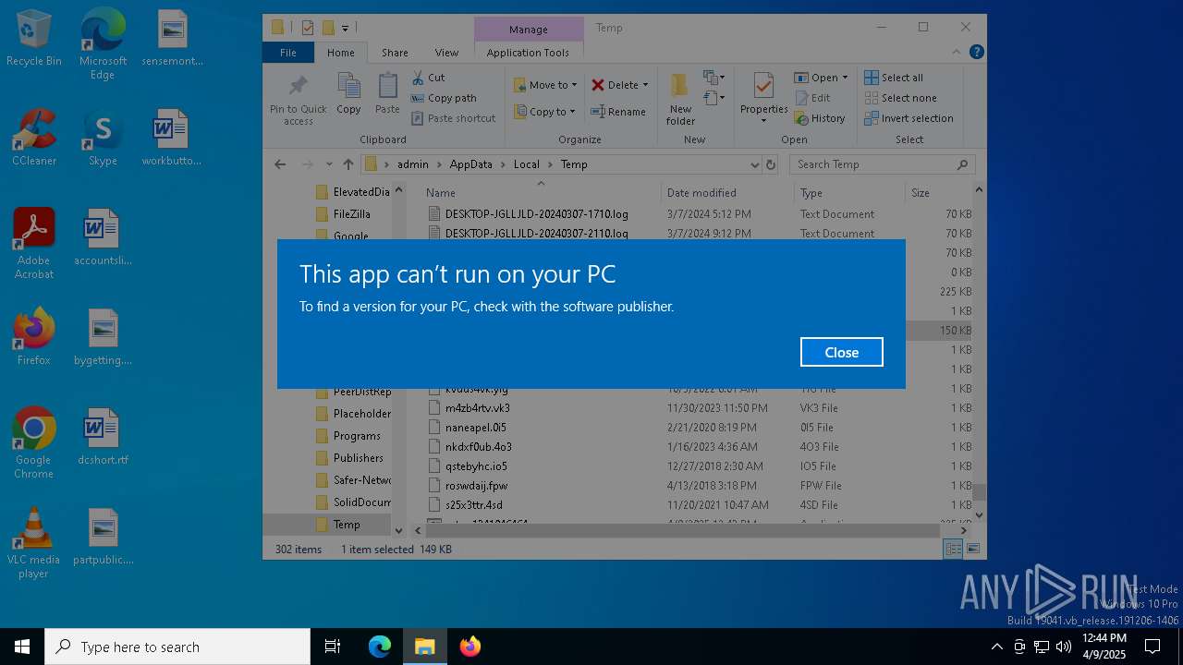The image size is (1183, 665).
Task: Sort by the Name column header
Action: pos(542,192)
